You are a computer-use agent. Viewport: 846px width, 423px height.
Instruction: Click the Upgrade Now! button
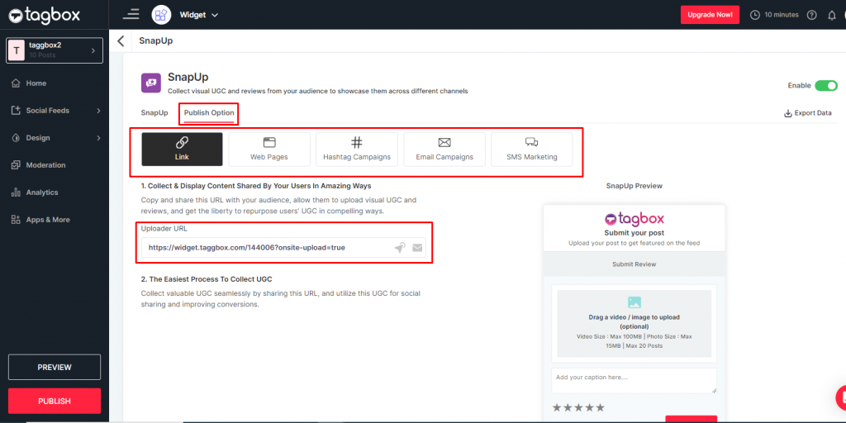(x=710, y=15)
